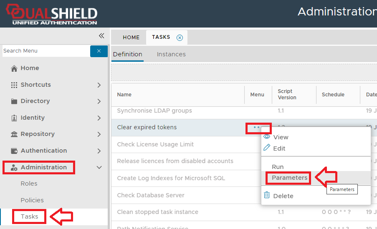Expand the Shortcuts menu arrow

tap(99, 85)
